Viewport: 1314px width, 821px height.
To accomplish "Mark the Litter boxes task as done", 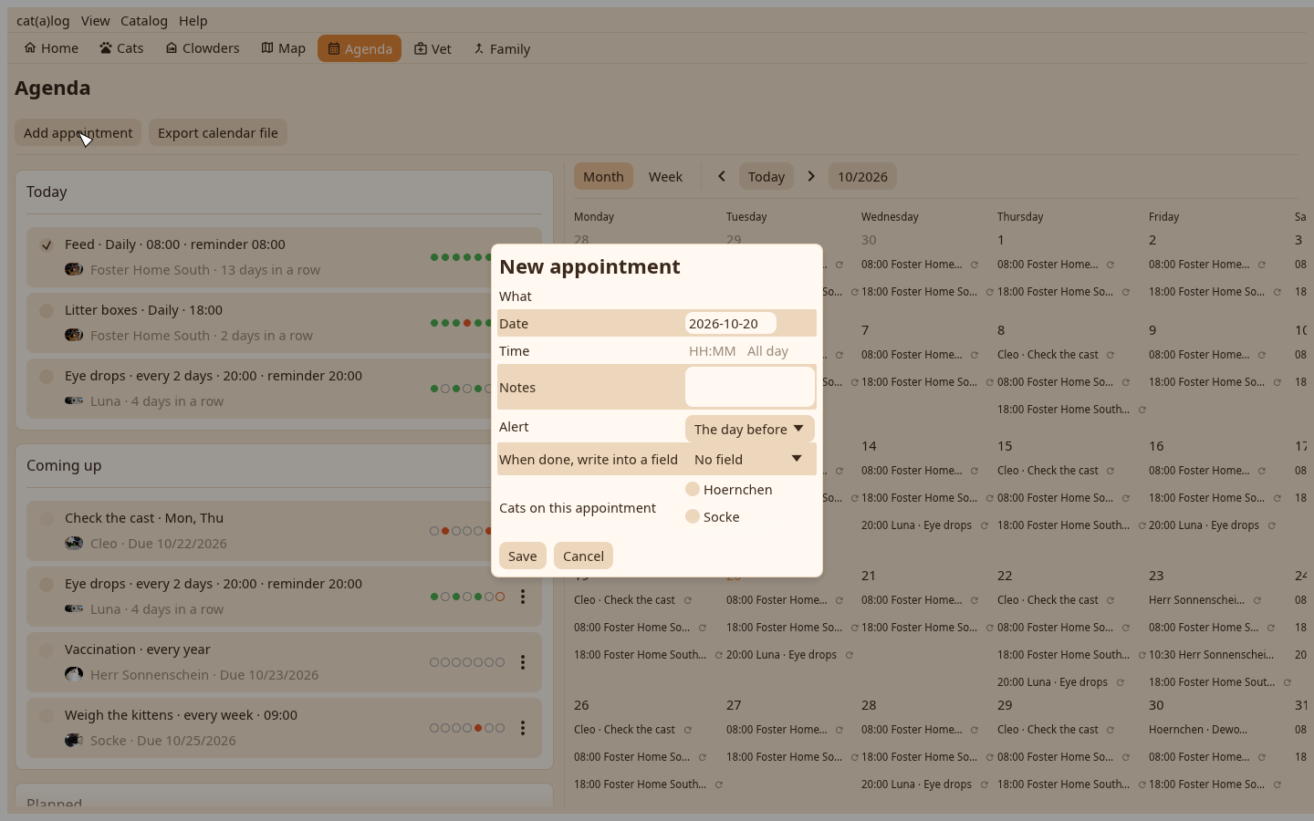I will (47, 310).
